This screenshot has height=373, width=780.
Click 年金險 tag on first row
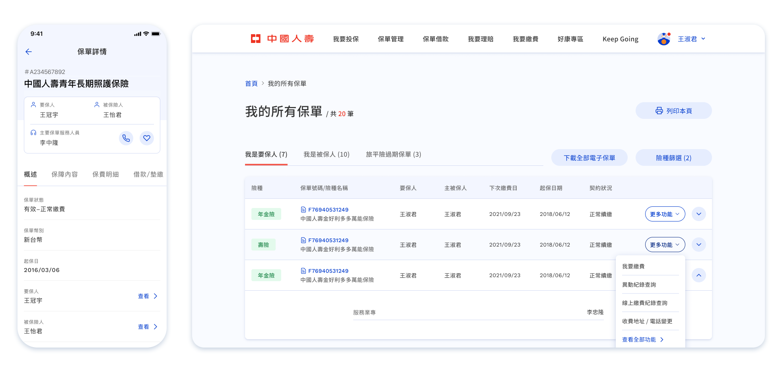click(266, 214)
